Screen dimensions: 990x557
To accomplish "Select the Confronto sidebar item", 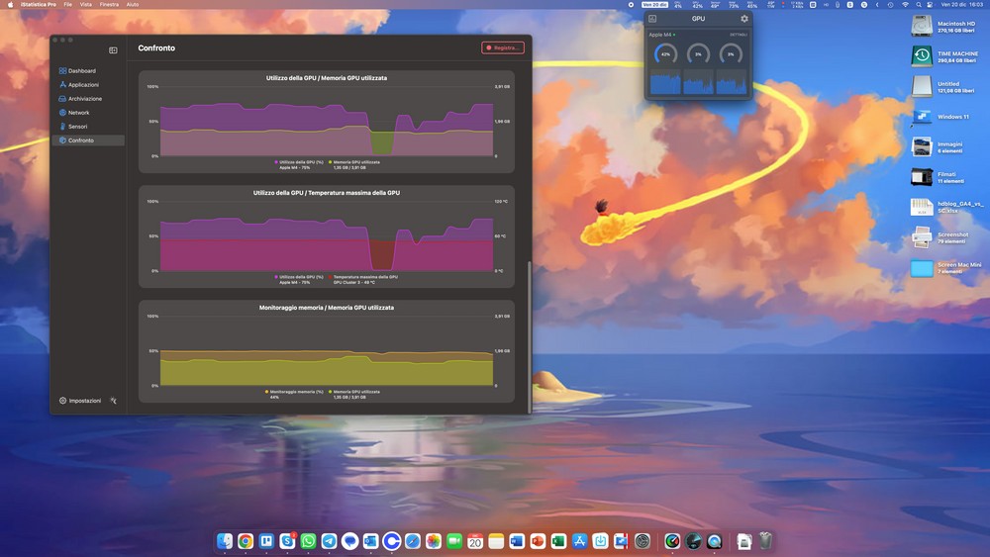I will (x=80, y=140).
